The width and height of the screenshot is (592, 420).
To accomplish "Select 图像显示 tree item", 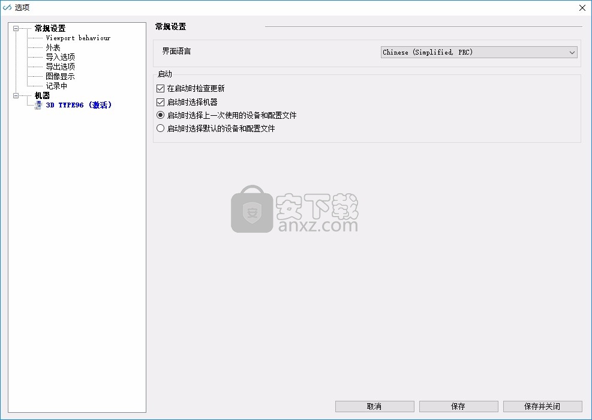I will [61, 76].
